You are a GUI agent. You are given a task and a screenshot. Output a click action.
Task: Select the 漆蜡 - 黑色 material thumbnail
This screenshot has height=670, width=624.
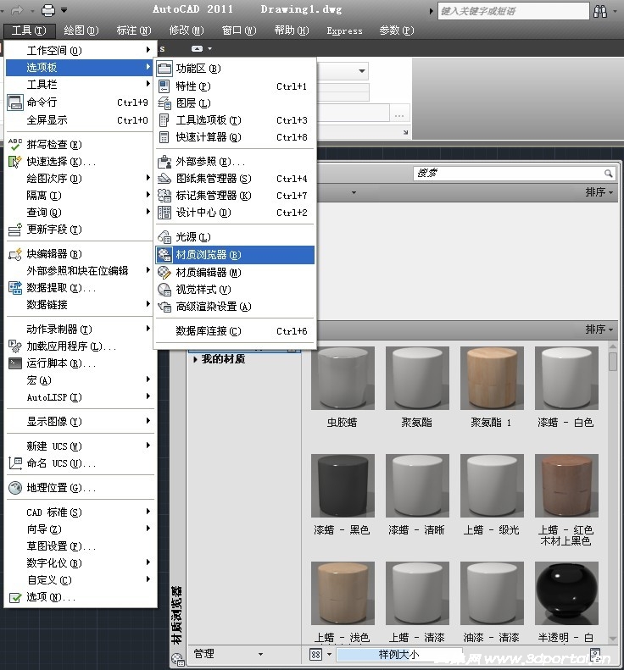[343, 486]
